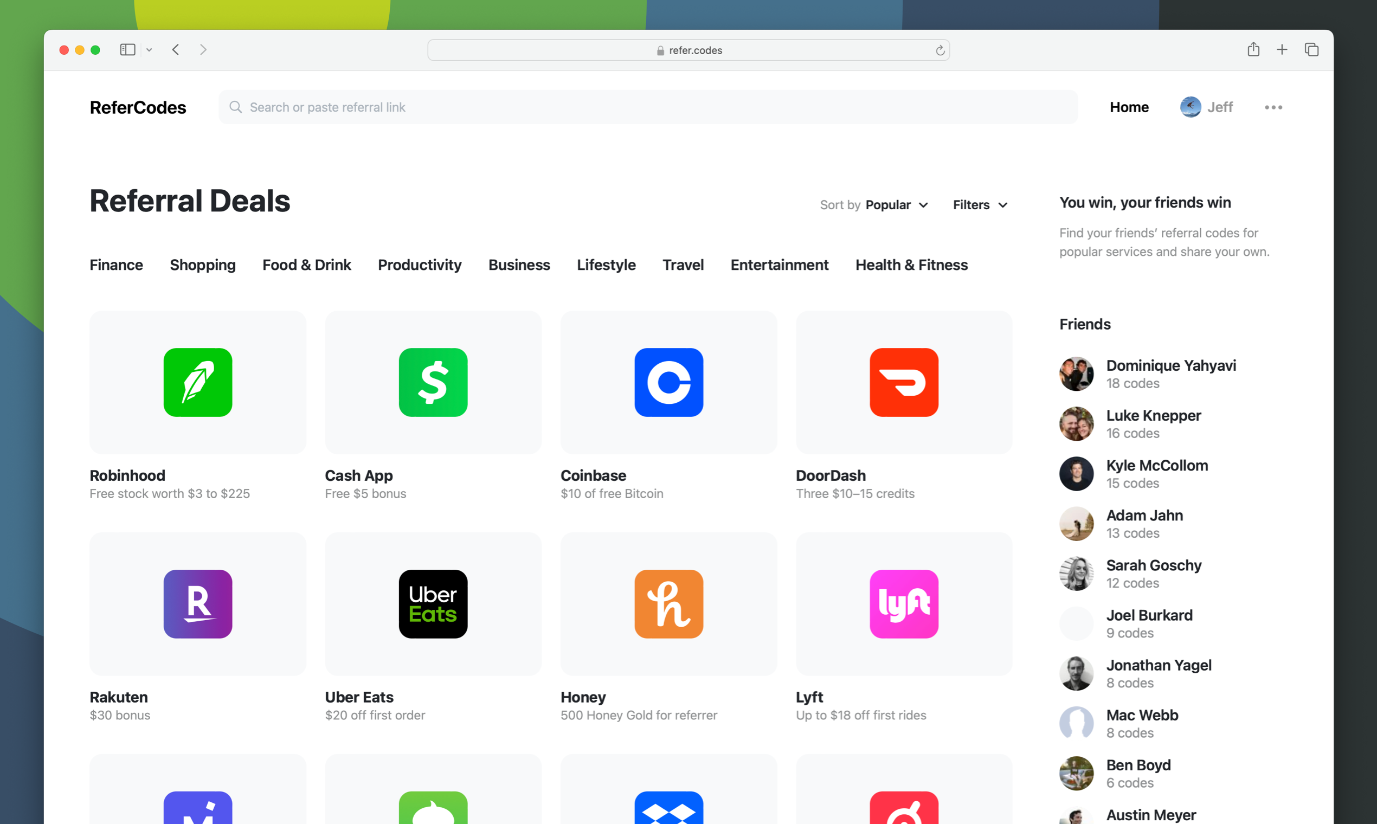Click the Uber Eats app icon
This screenshot has width=1377, height=824.
433,602
